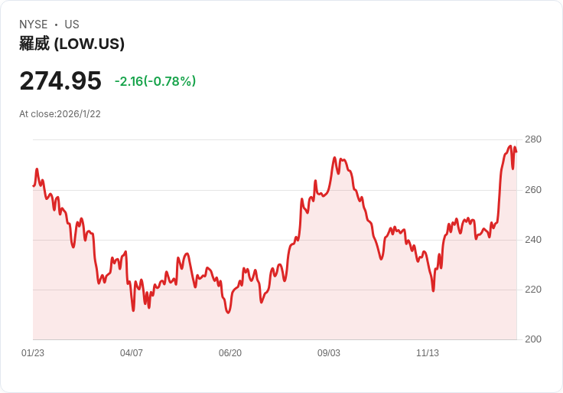The image size is (563, 393).
Task: Click the 260 y-axis label
Action: click(x=533, y=190)
